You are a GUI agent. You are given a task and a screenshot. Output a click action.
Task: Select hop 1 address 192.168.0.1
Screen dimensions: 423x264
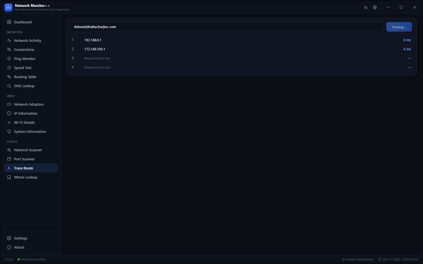(93, 40)
